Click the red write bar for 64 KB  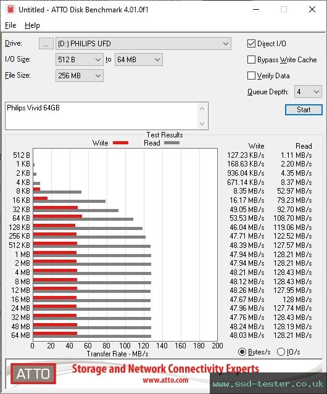(57, 216)
